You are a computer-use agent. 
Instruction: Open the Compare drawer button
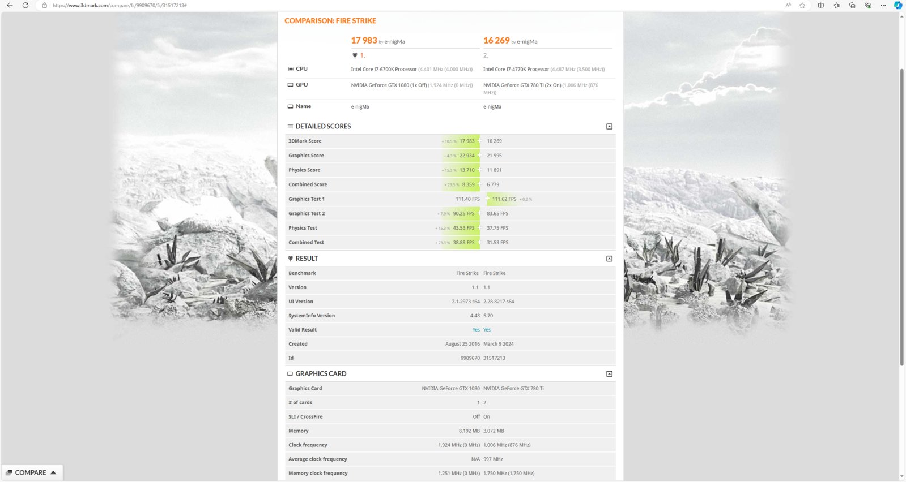click(32, 472)
